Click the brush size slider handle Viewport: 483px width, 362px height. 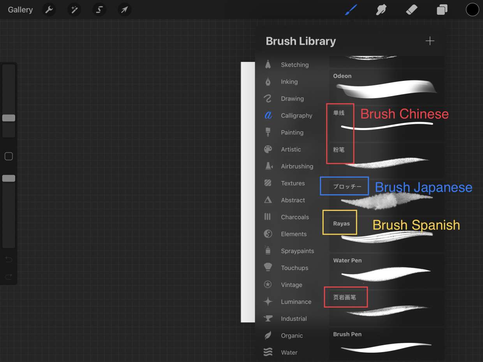9,118
